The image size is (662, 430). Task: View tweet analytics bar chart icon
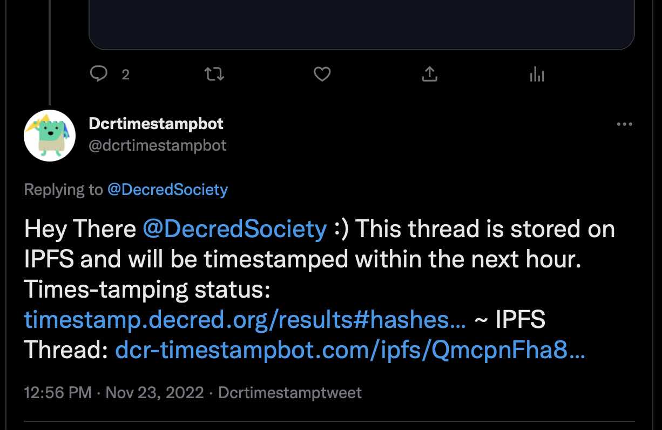pos(537,74)
